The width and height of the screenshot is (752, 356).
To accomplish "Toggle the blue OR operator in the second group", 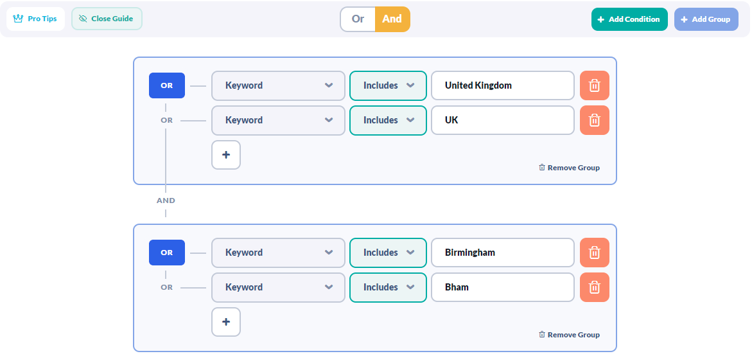I will [167, 253].
